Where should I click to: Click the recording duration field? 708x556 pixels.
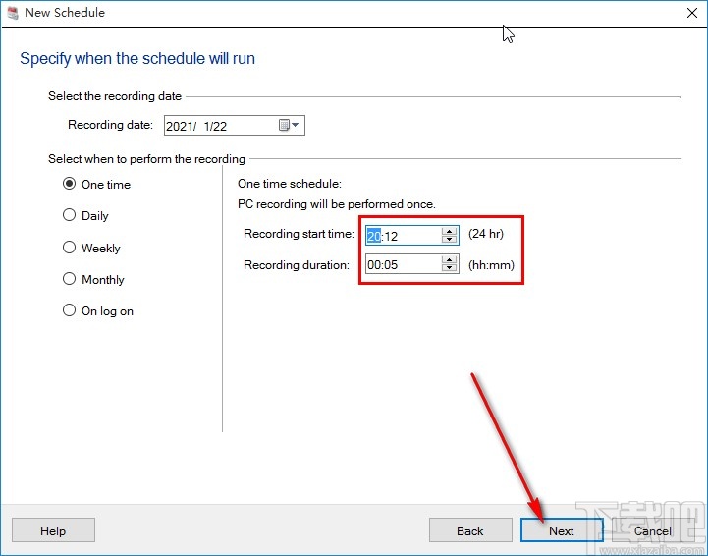pos(403,263)
